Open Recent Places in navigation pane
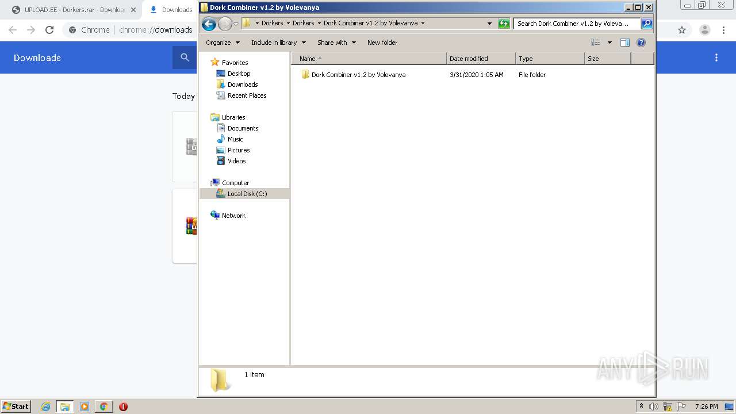Image resolution: width=736 pixels, height=414 pixels. coord(241,95)
